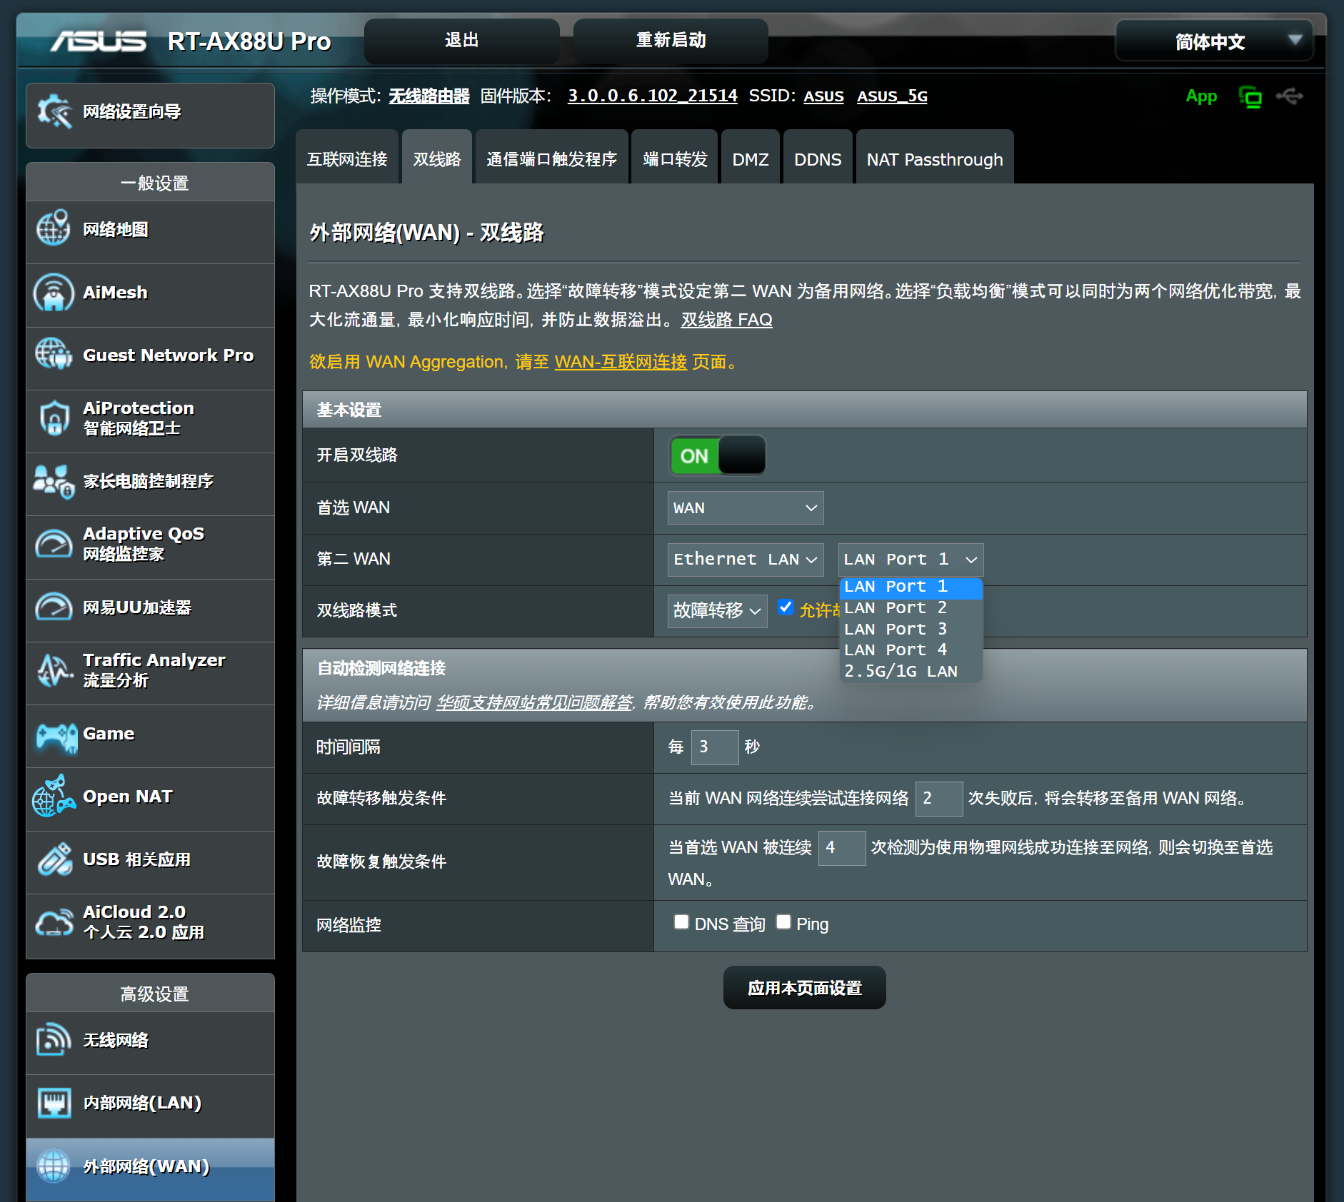This screenshot has width=1344, height=1202.
Task: Click the 无线路由器 operation mode link
Action: pos(429,96)
